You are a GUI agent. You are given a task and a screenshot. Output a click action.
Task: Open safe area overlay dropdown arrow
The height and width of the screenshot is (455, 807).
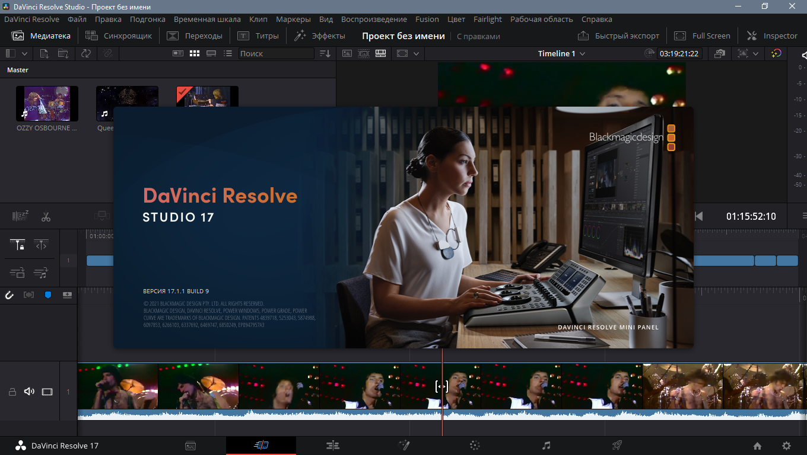pyautogui.click(x=416, y=53)
